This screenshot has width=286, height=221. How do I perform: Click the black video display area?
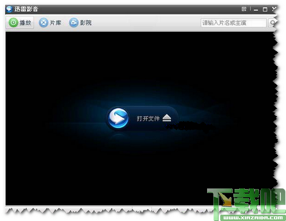click(x=140, y=118)
